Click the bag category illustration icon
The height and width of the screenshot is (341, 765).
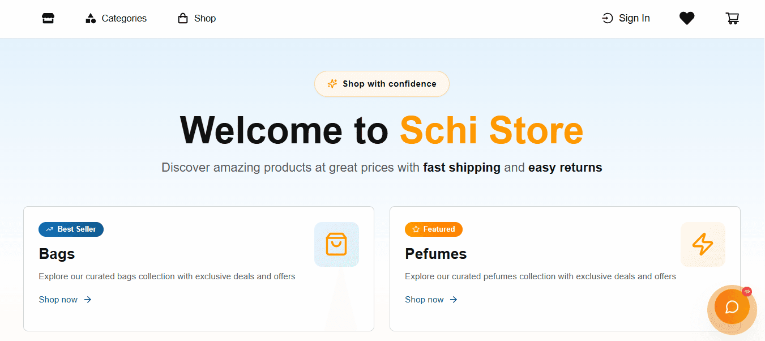(x=336, y=244)
